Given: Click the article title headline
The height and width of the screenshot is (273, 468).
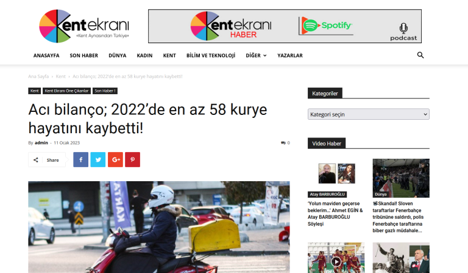Looking at the screenshot, I should 147,119.
